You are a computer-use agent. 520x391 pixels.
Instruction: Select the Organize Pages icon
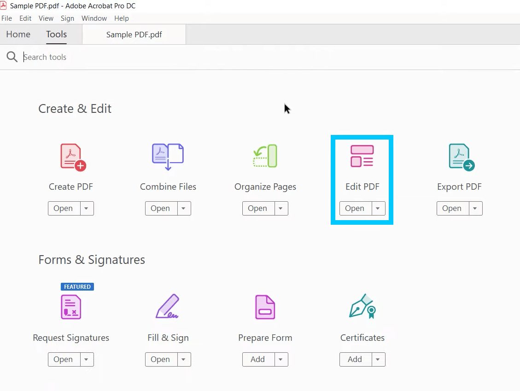pos(265,156)
